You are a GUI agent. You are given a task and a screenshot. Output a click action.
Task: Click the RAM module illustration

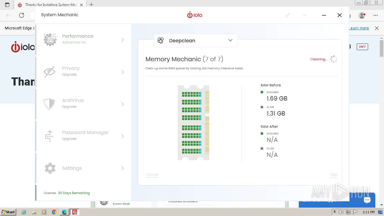pos(193,122)
